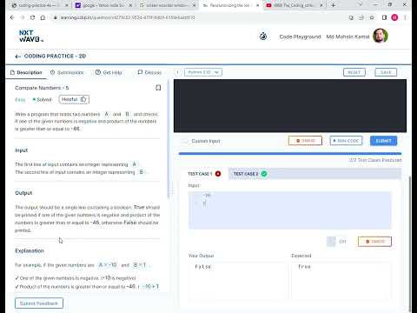
Task: Go forward in browser history
Action: click(23, 17)
